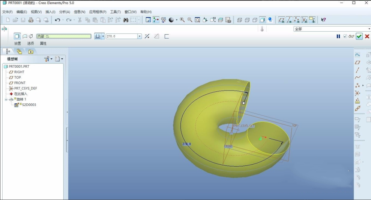The height and width of the screenshot is (200, 371).
Task: Open the 选项 options panel
Action: click(30, 44)
